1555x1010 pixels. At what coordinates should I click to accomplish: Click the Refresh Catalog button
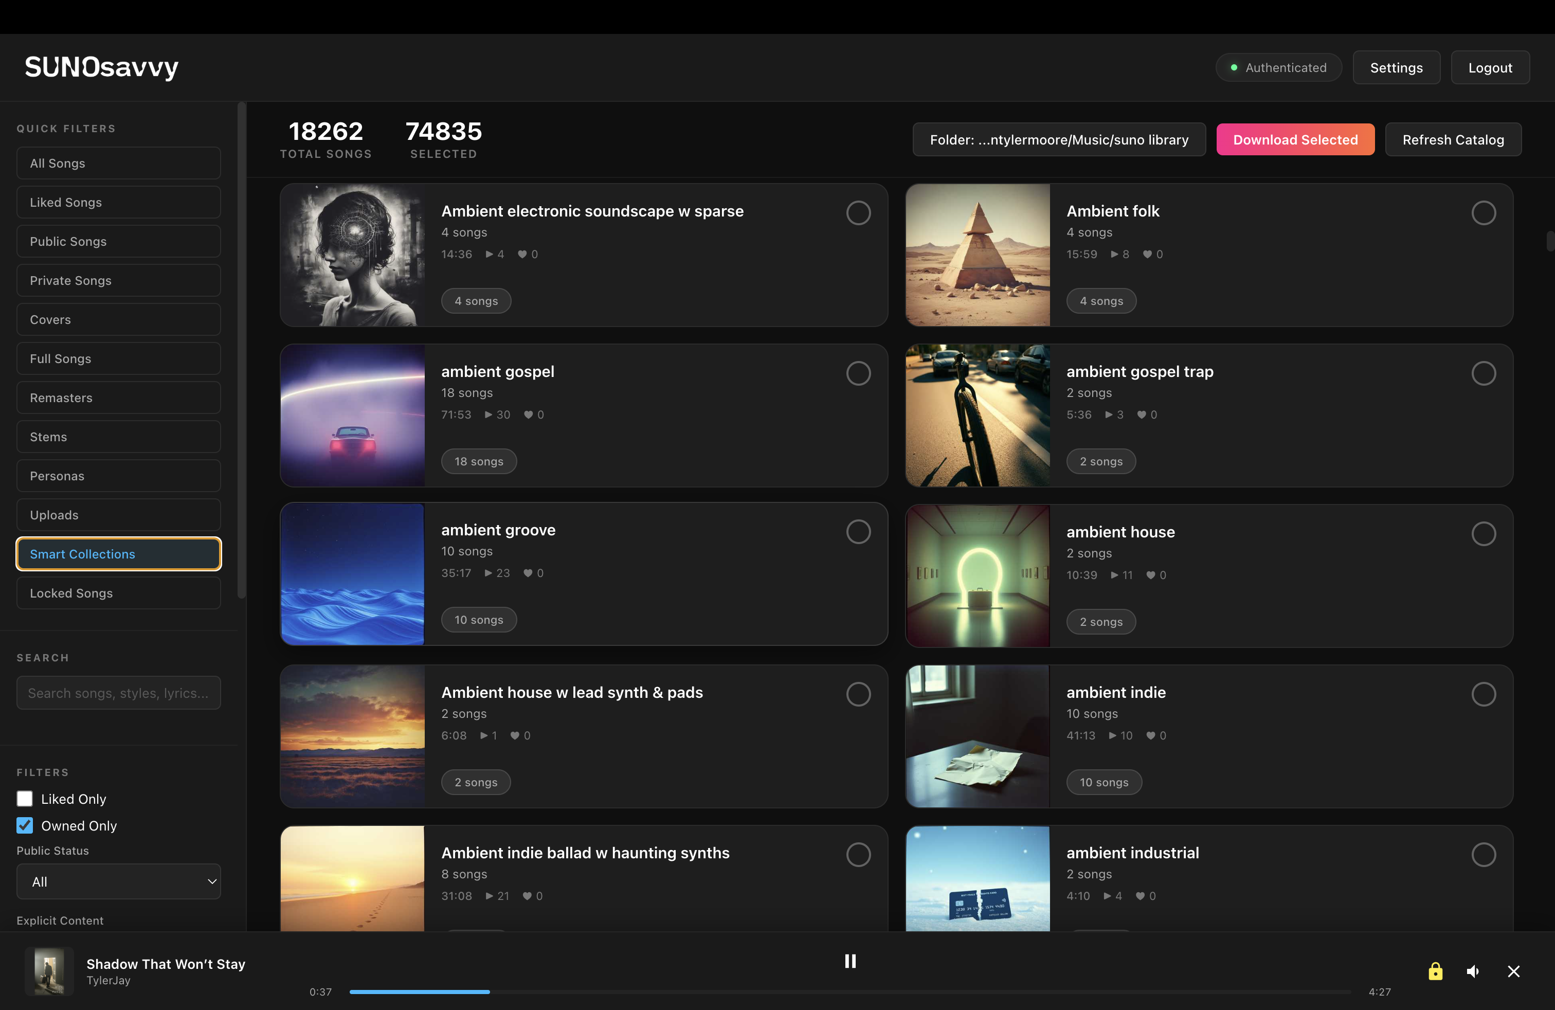1453,140
